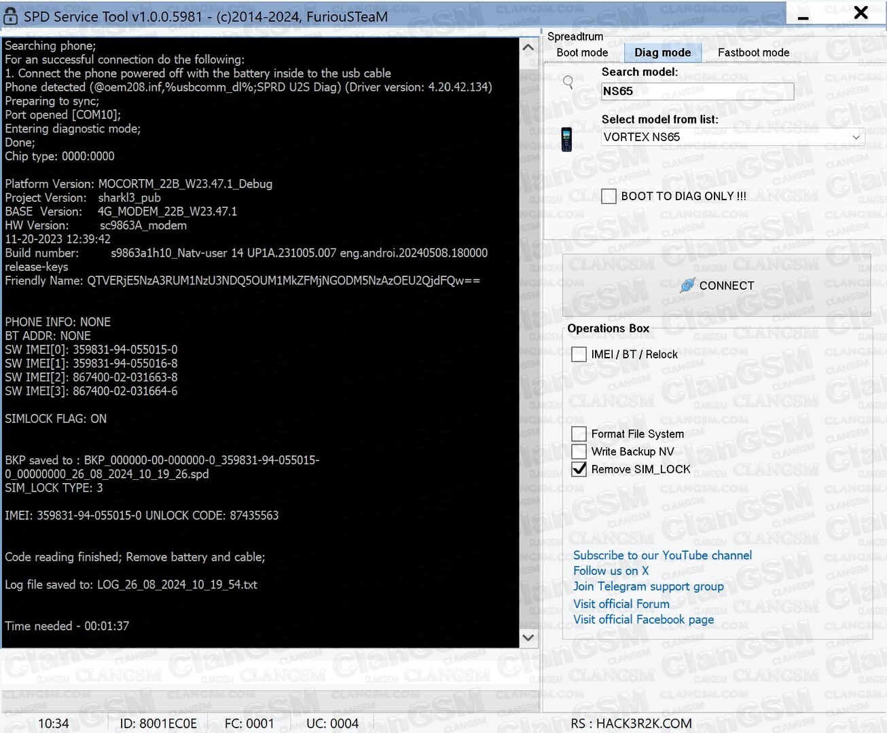Enable Format File System checkbox
The image size is (887, 733).
[x=579, y=434]
